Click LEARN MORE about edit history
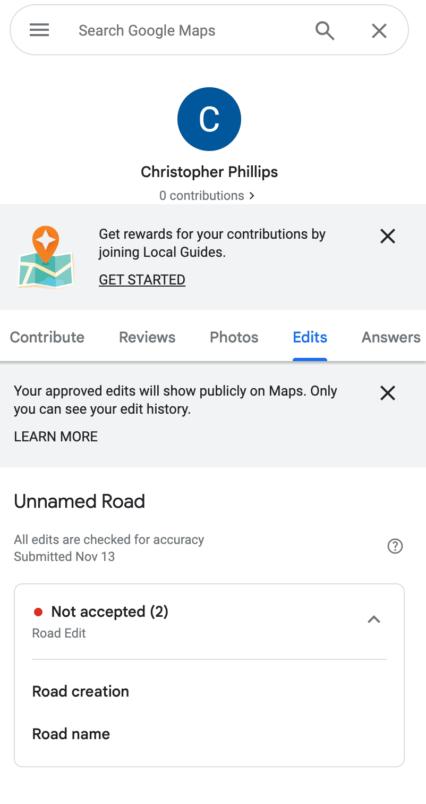The width and height of the screenshot is (426, 804). 56,437
